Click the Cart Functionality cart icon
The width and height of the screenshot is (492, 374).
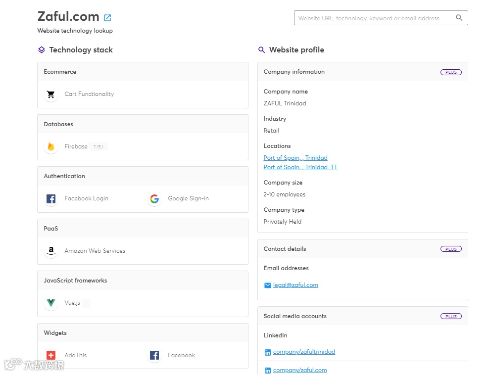51,94
